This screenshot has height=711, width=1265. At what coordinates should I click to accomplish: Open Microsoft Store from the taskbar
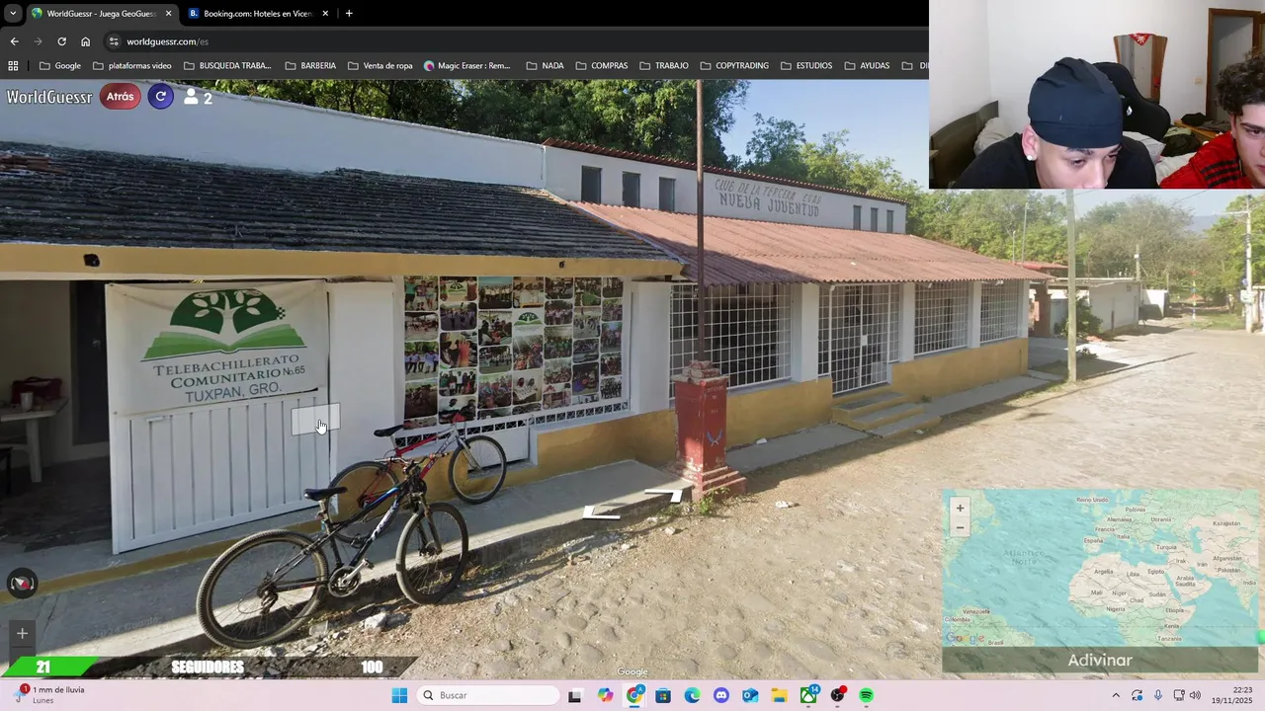pos(663,695)
